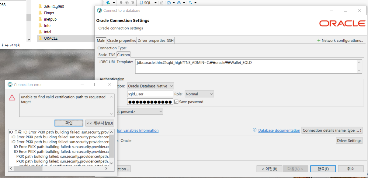This screenshot has height=178, width=368.
Task: Click the green plus Network configurations icon
Action: (319, 40)
